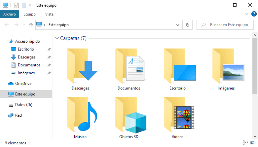This screenshot has height=147, width=258.
Task: Open the Customize Quick Access Toolbar dropdown
Action: pos(30,6)
